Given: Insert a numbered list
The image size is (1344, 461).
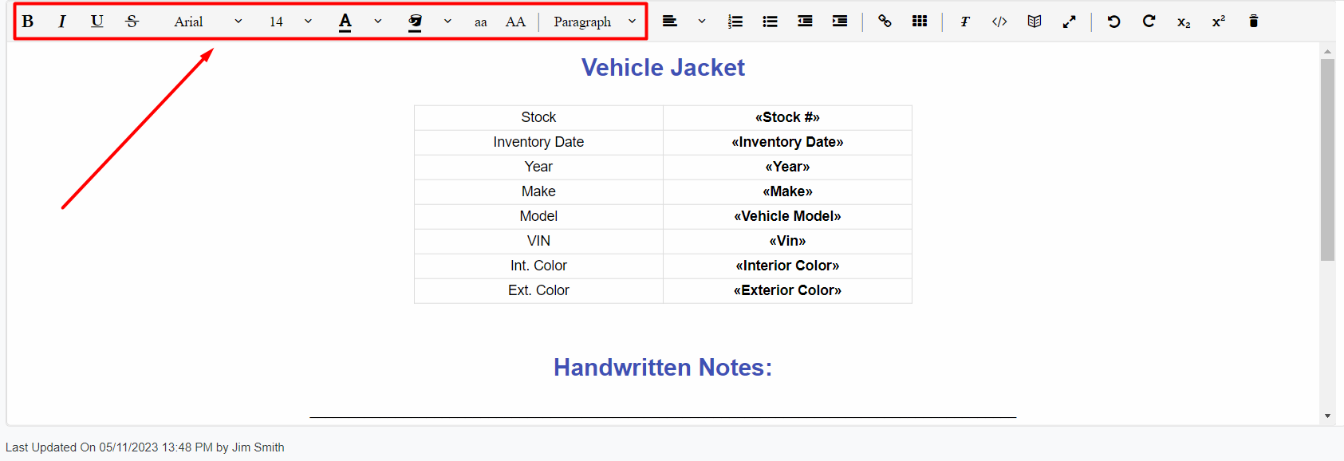Looking at the screenshot, I should tap(735, 22).
